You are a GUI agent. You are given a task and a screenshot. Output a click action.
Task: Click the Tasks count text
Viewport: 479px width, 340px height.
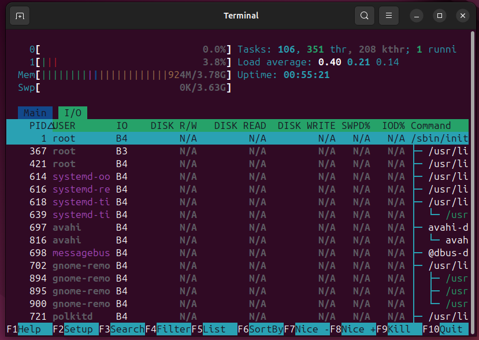(x=347, y=50)
